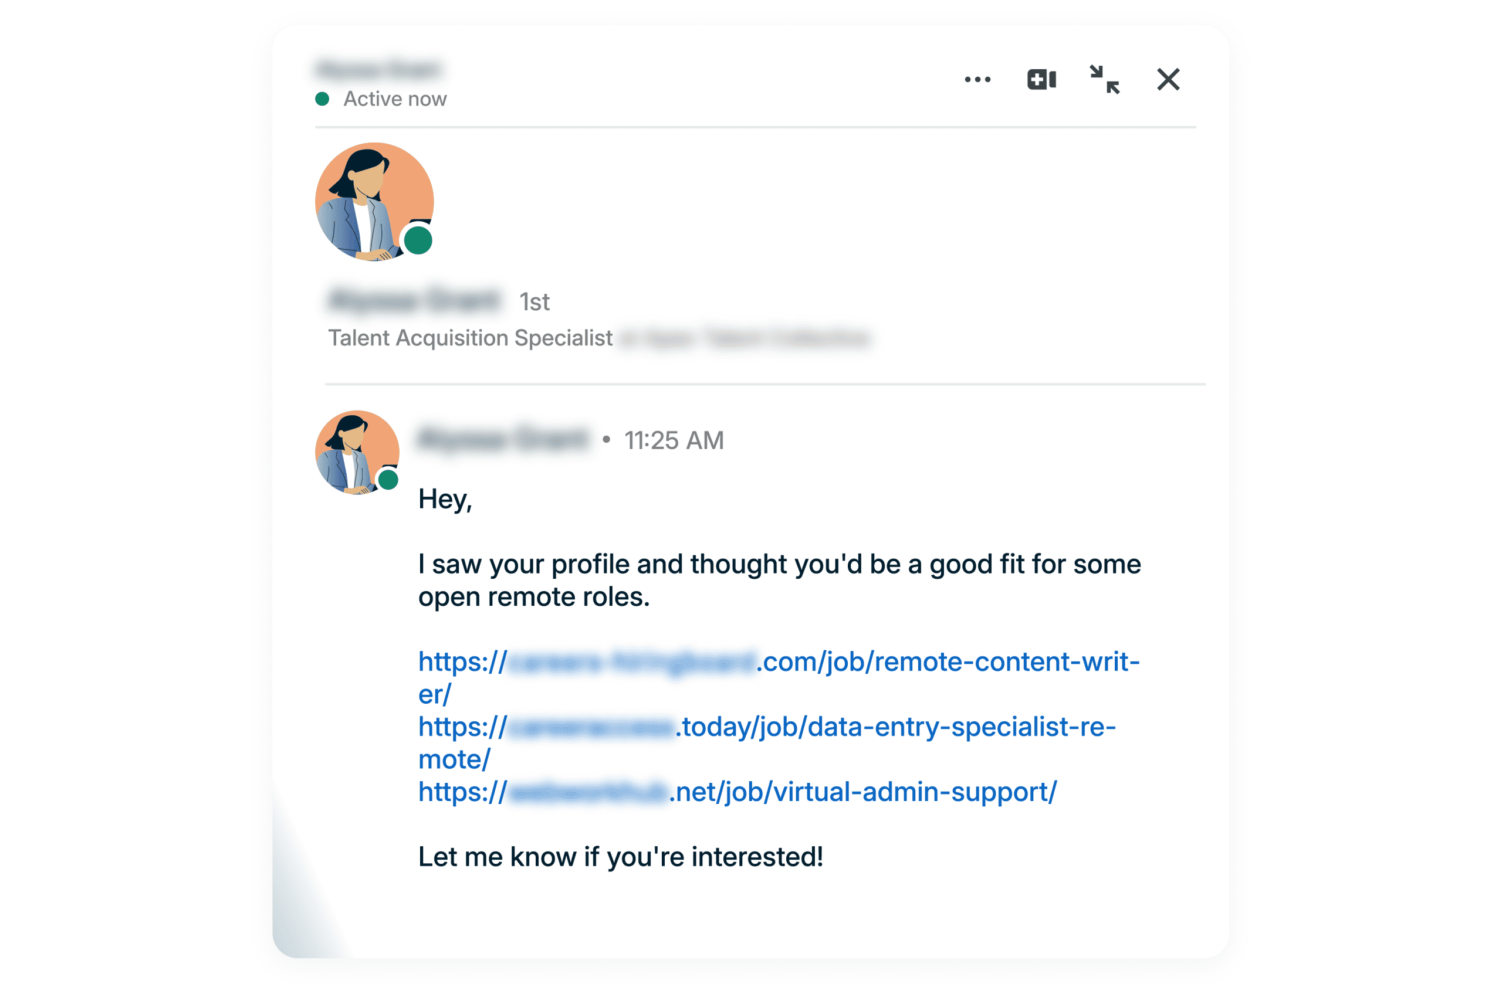
Task: Start a video meeting from the chat header
Action: point(1041,79)
